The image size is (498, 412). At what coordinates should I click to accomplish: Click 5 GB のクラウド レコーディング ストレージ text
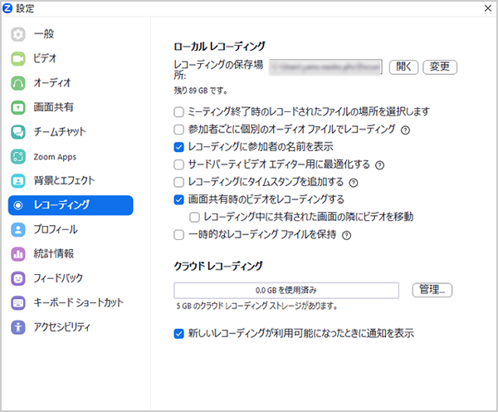[x=256, y=307]
